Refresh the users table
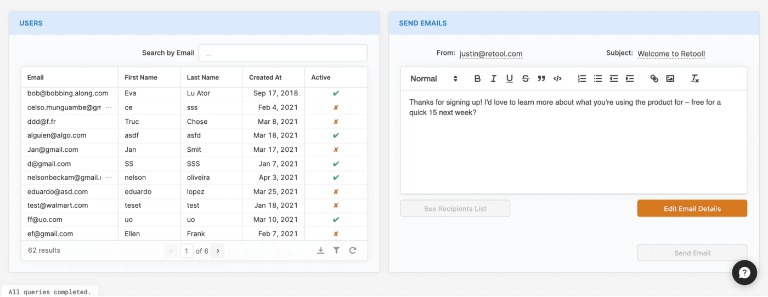 click(x=353, y=250)
